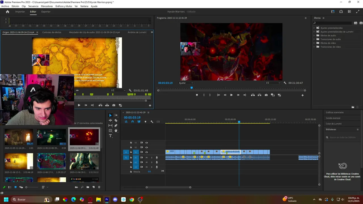Toggle Snap in timeline
Image resolution: width=363 pixels, height=204 pixels.
tap(132, 122)
